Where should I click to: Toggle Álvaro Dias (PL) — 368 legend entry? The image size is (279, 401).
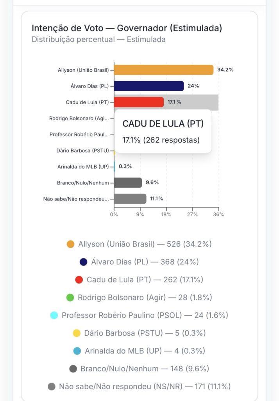145,262
